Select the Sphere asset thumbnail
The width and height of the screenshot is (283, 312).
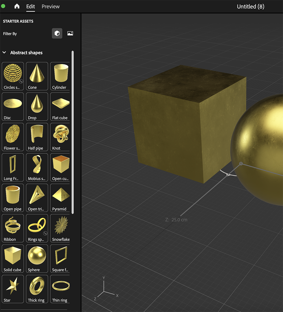pos(37,256)
